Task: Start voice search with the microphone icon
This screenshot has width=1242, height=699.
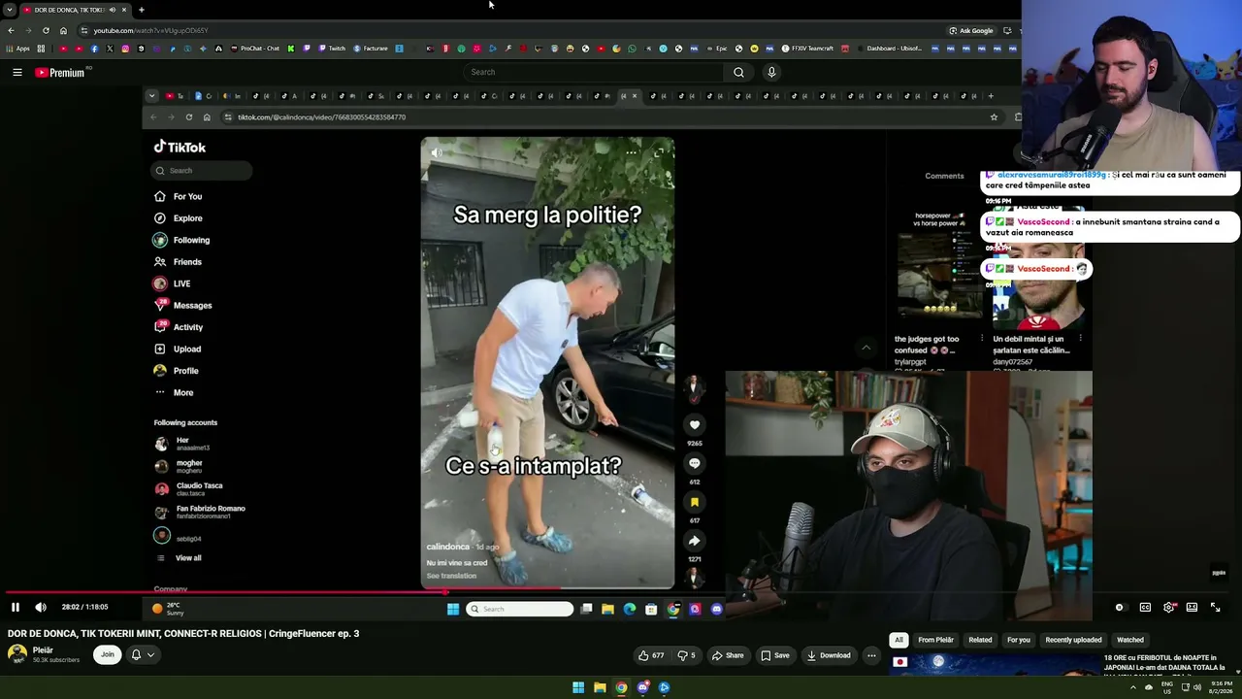Action: click(x=771, y=72)
